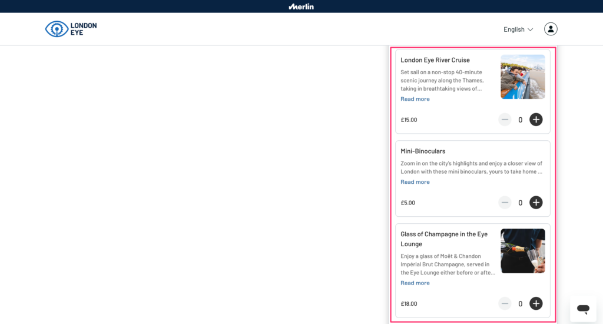Click the Mini-Binoculars quantity value 0

[x=521, y=203]
